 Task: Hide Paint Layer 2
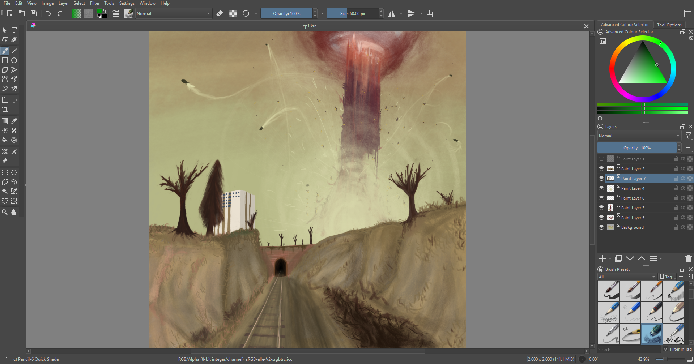[601, 168]
